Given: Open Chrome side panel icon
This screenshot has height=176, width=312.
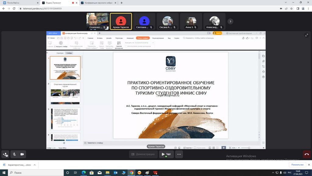Looking at the screenshot, I should click(x=298, y=9).
